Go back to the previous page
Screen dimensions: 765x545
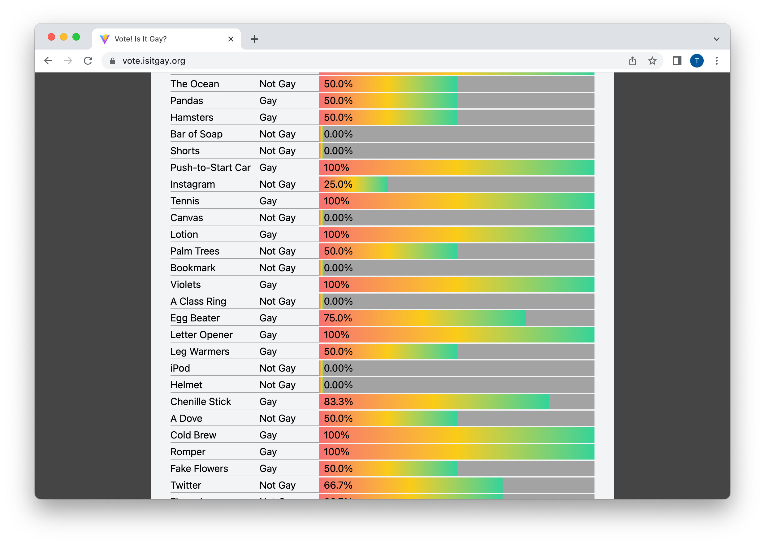48,61
